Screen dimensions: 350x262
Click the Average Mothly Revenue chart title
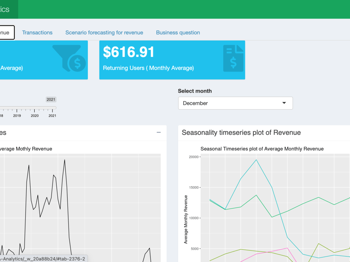coord(26,149)
